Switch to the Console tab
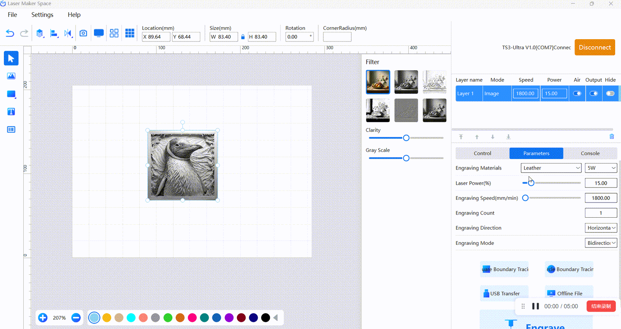This screenshot has height=329, width=621. pyautogui.click(x=590, y=153)
